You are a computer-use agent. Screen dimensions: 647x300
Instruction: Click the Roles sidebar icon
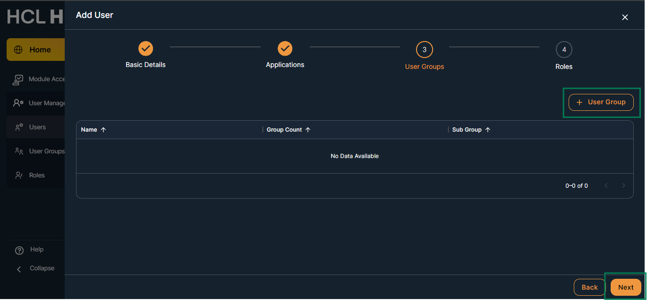tap(19, 175)
